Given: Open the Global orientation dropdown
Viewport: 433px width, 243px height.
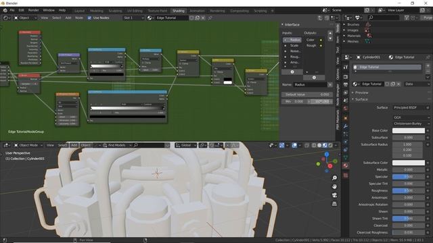Looking at the screenshot, I should (185, 145).
